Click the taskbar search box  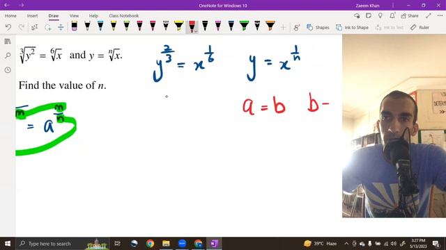point(63,244)
